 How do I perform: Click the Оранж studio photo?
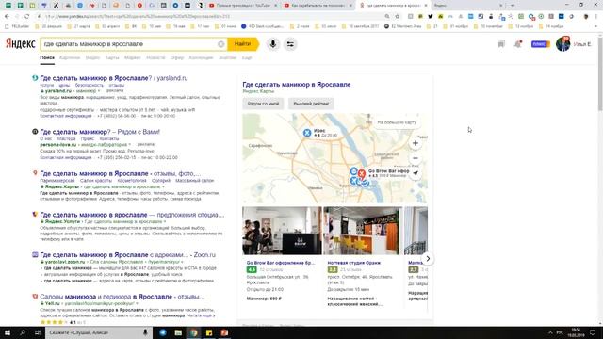pos(363,231)
